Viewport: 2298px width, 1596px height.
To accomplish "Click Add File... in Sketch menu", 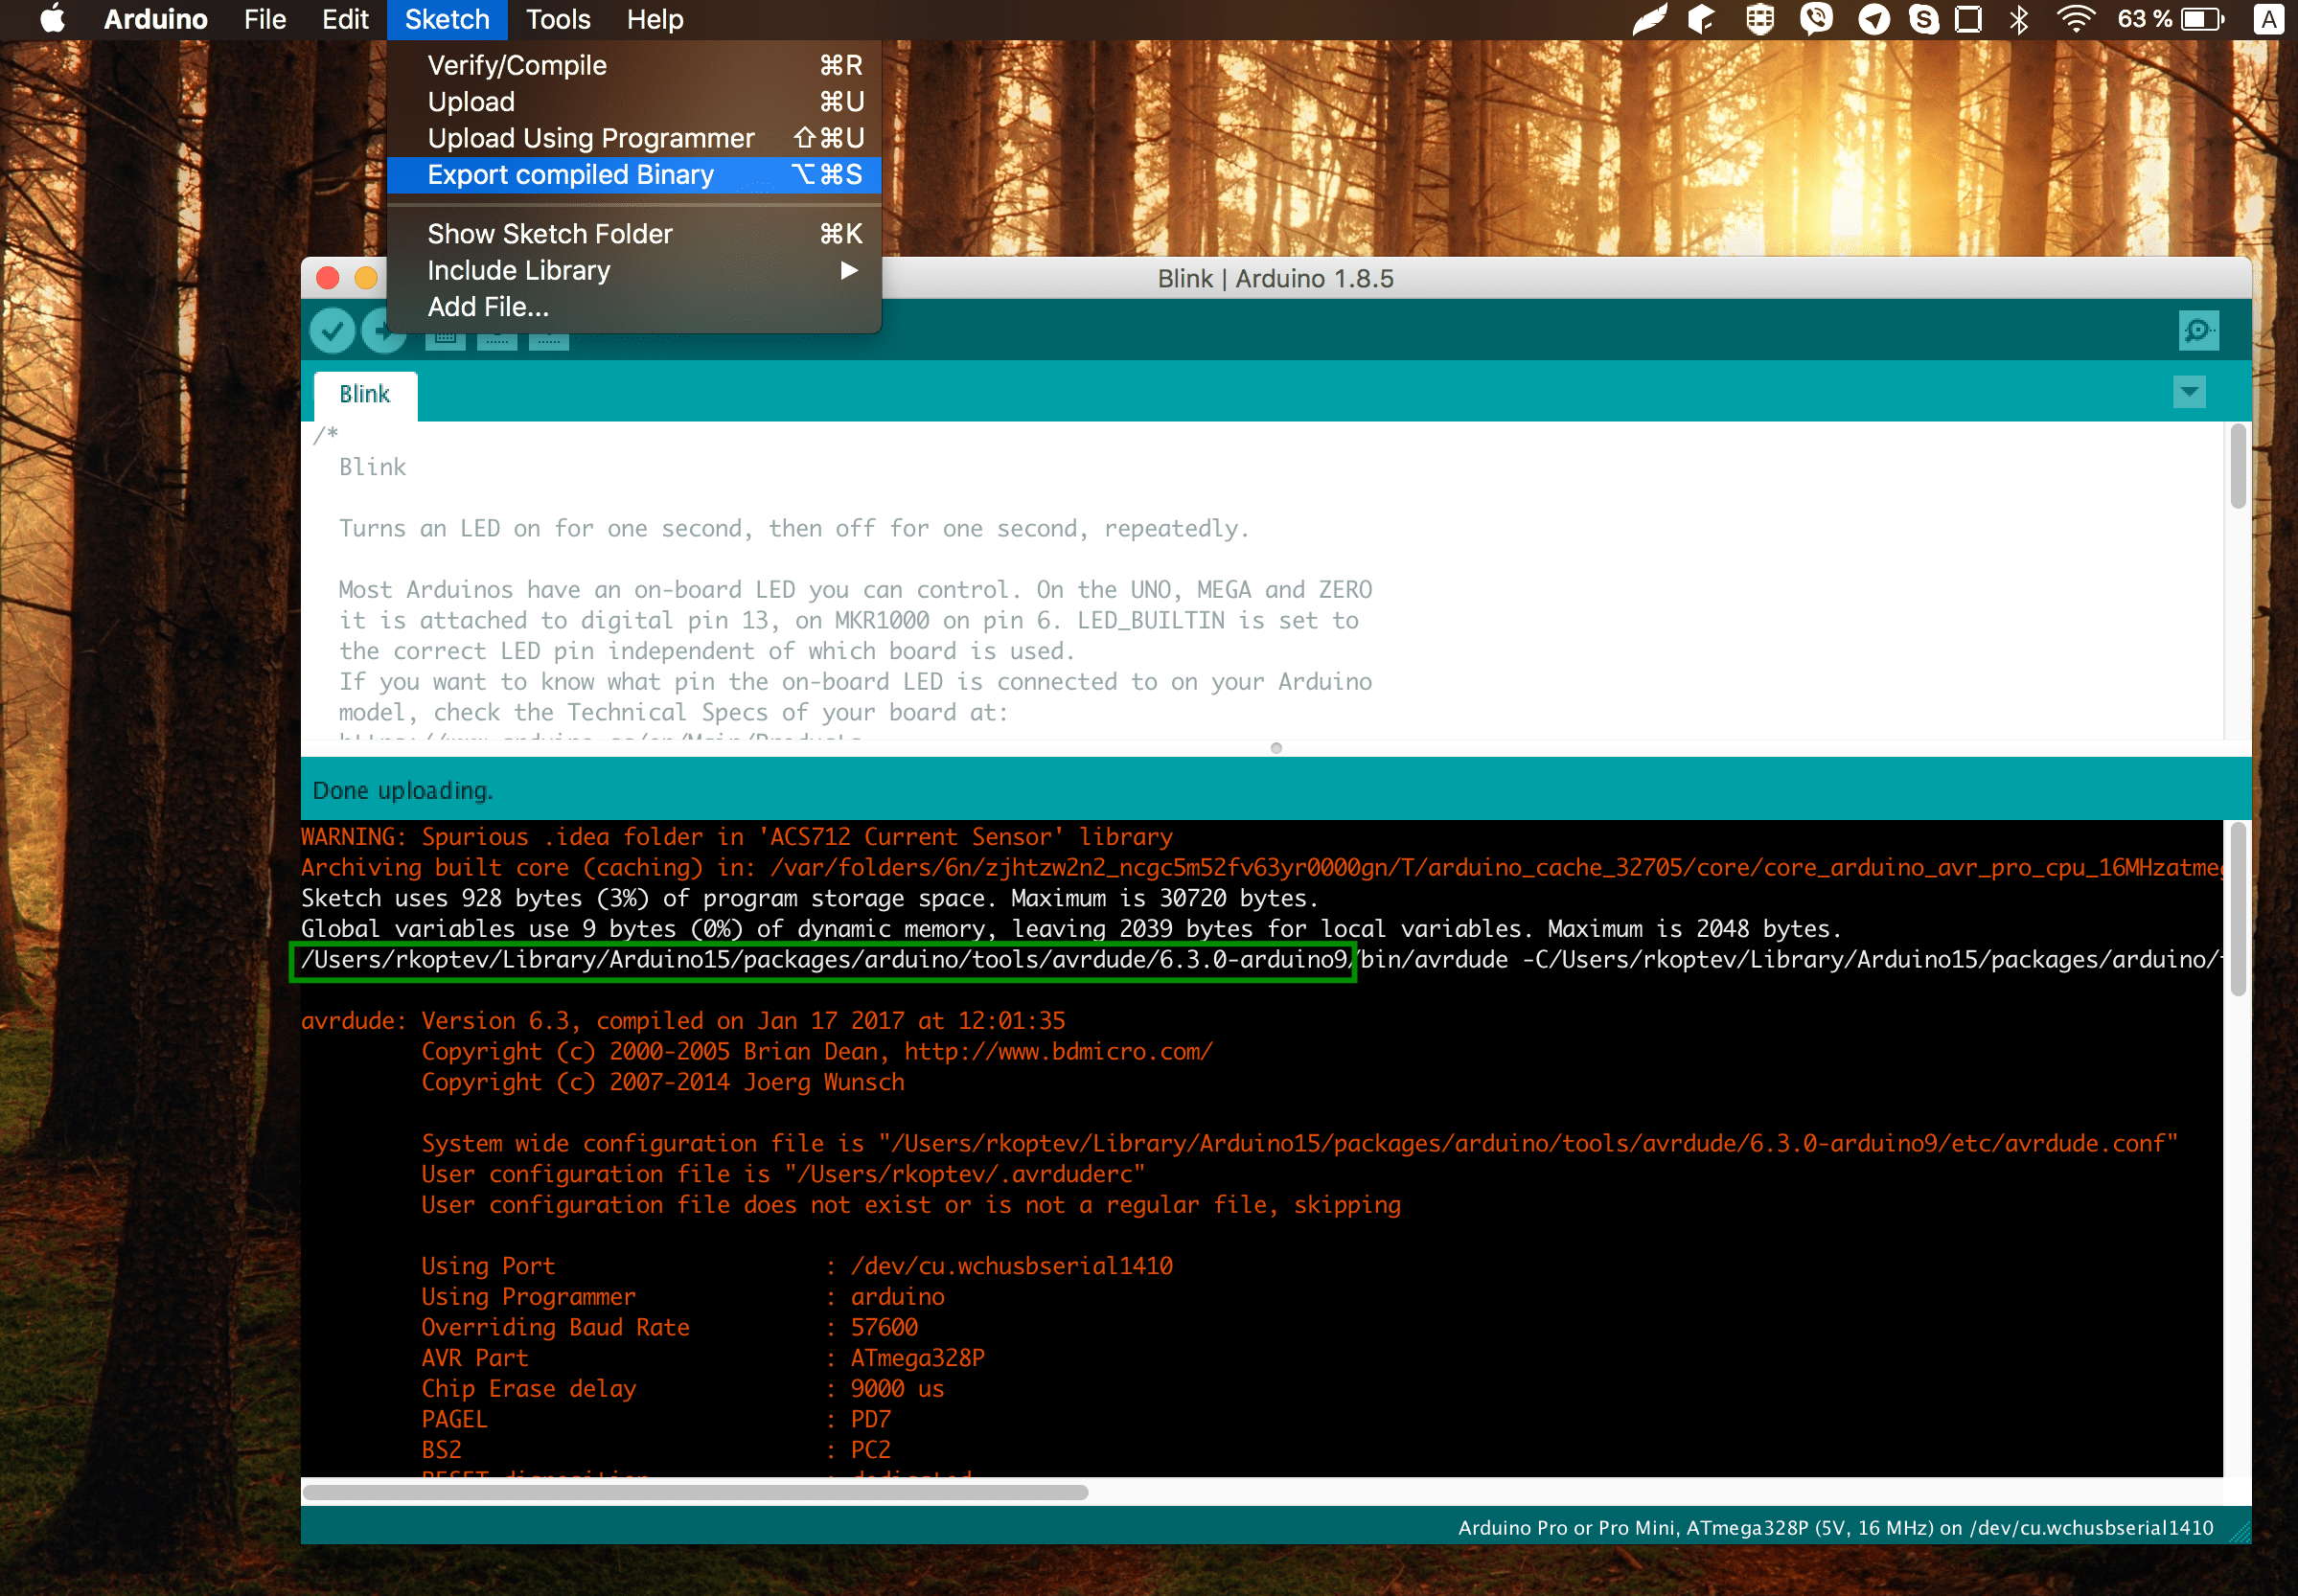I will 488,307.
